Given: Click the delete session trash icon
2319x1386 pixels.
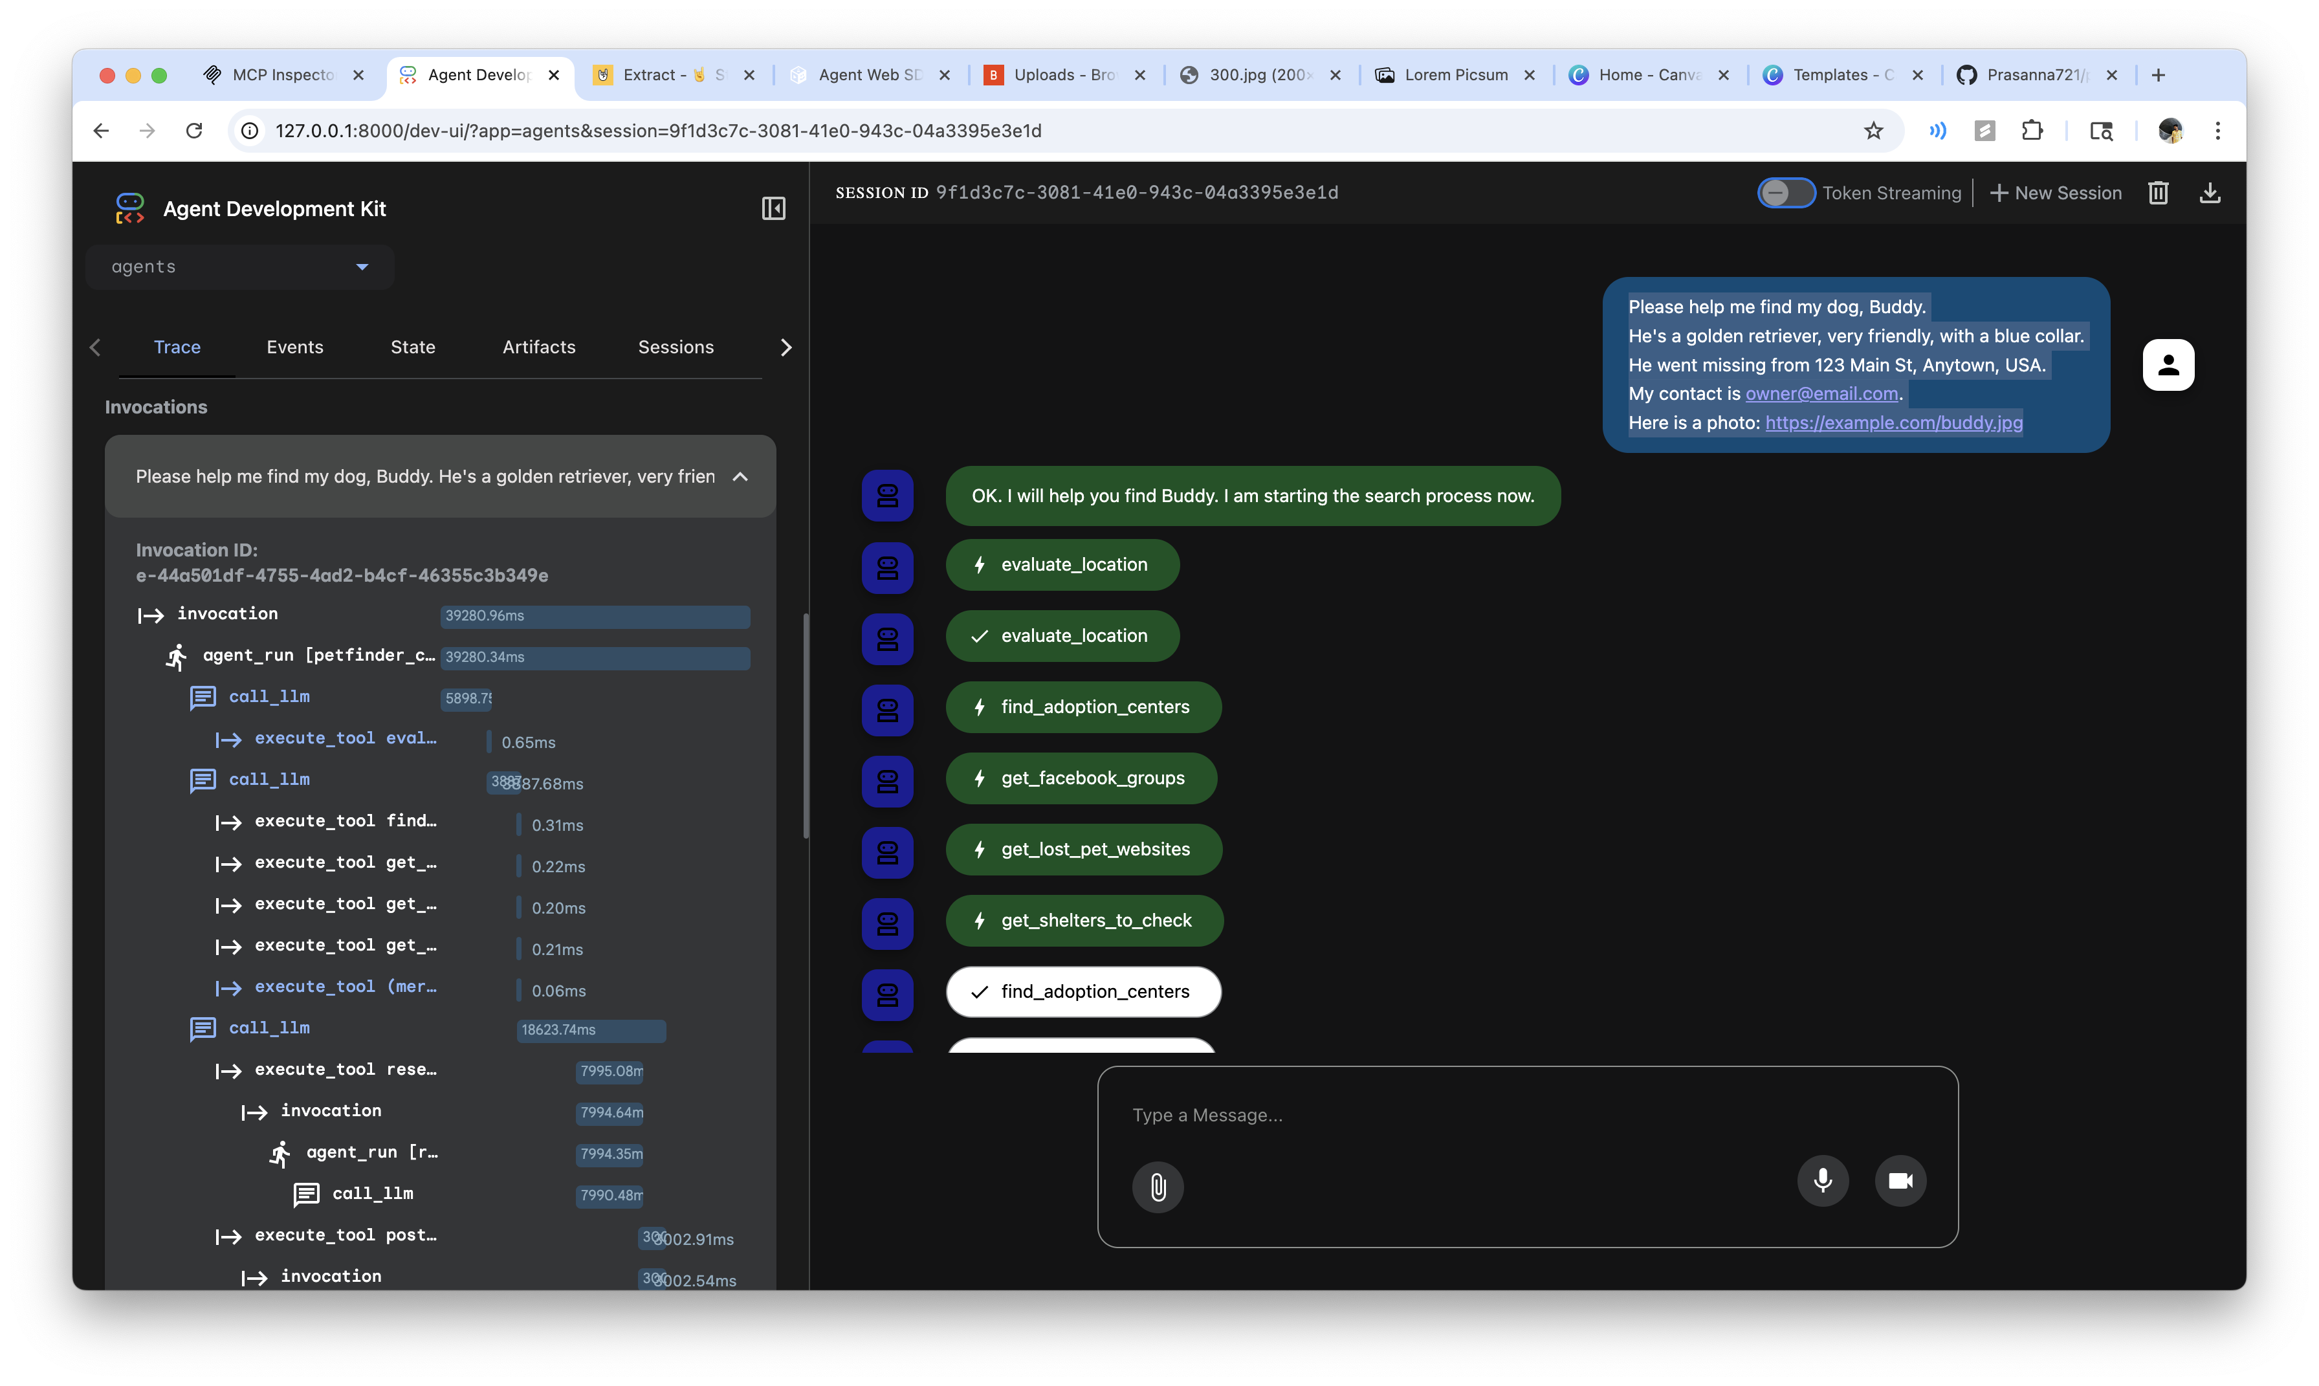Looking at the screenshot, I should point(2157,192).
